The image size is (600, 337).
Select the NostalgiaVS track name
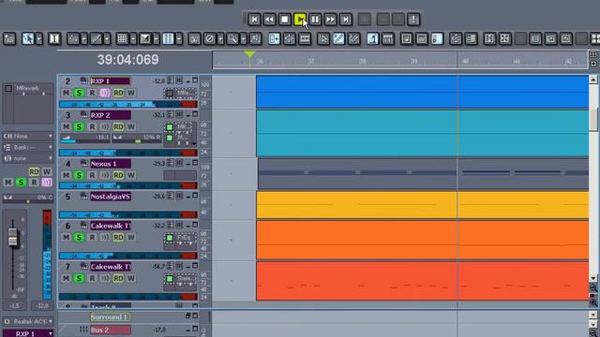(x=111, y=197)
